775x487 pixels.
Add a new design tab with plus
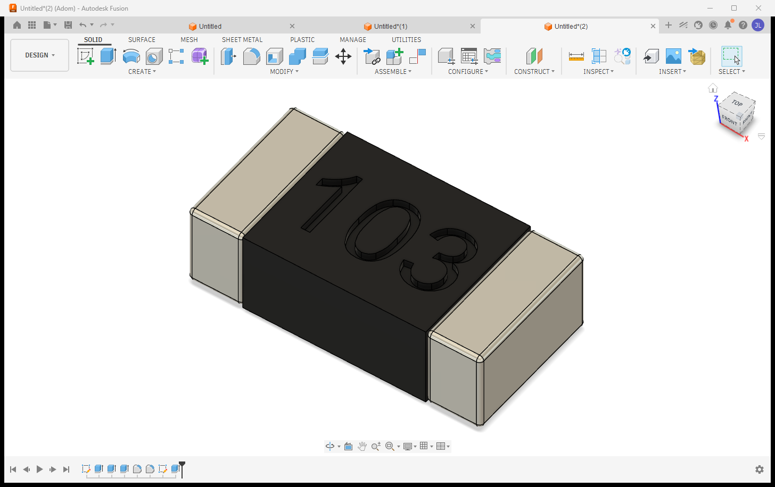[669, 25]
